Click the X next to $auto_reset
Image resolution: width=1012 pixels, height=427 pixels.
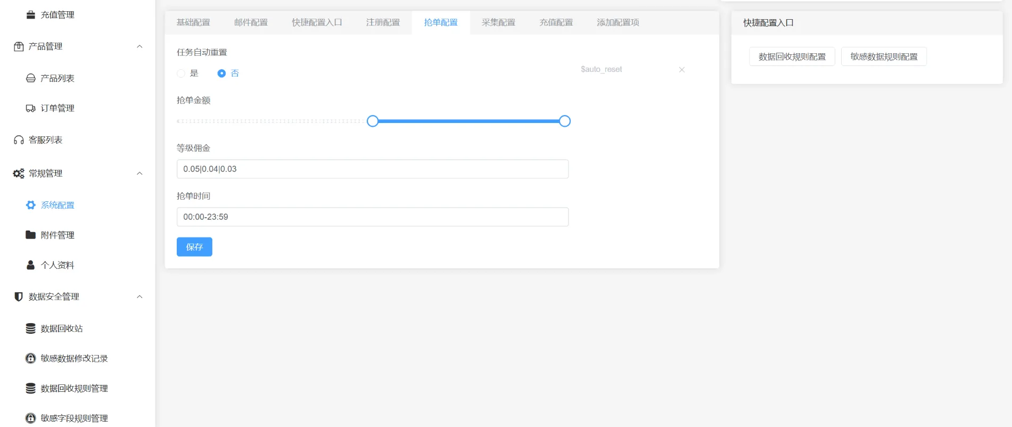click(x=681, y=70)
